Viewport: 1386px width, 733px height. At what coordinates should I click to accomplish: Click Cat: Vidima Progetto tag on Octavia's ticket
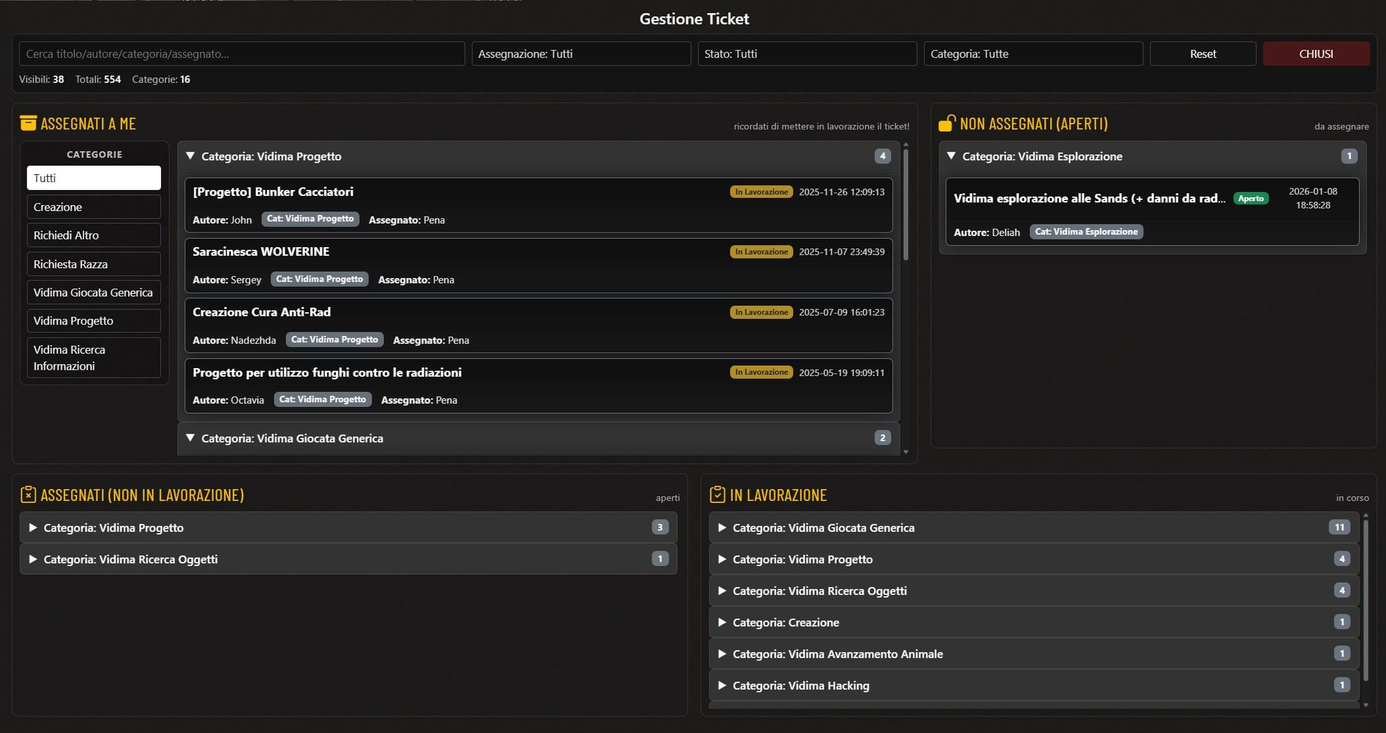(323, 400)
